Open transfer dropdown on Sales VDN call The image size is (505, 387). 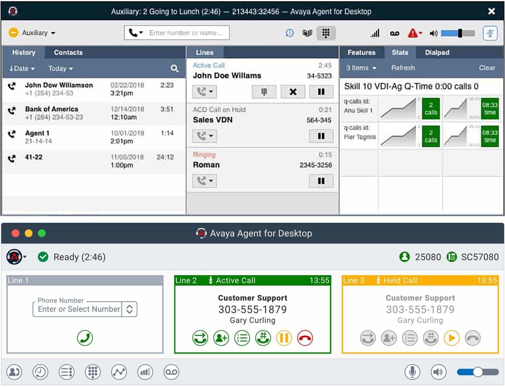(x=205, y=136)
